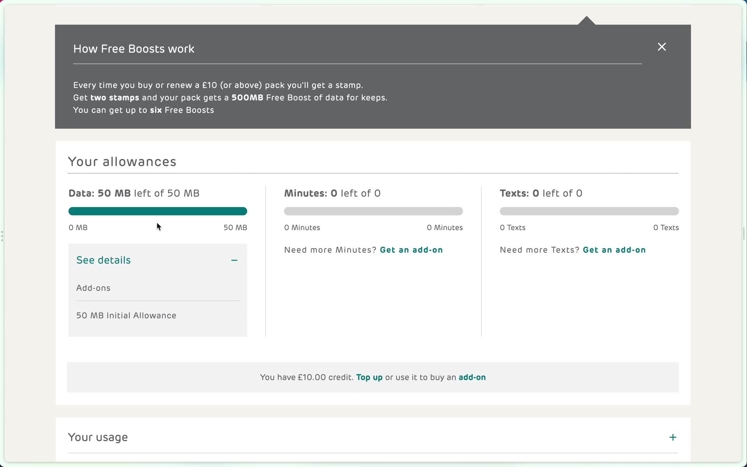Click the Texts allowance progress bar
Viewport: 747px width, 467px height.
point(589,211)
